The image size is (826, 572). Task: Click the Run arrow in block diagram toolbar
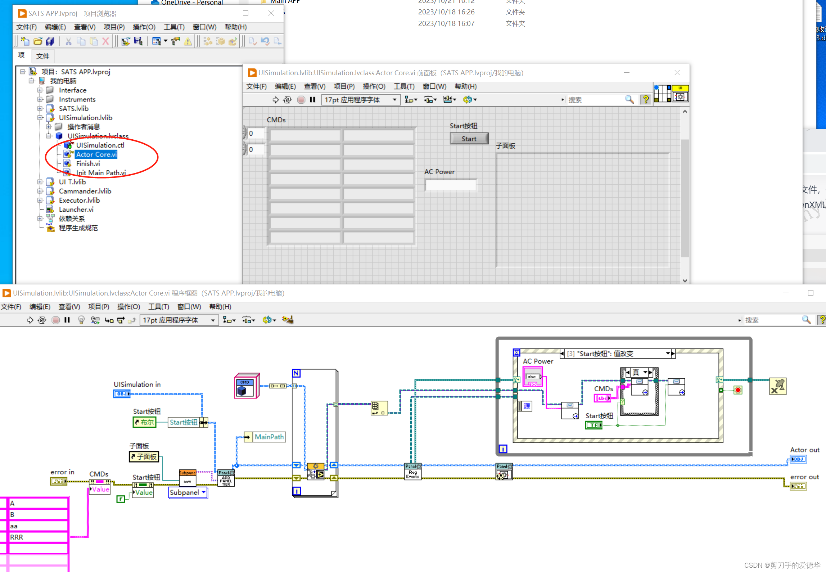30,320
